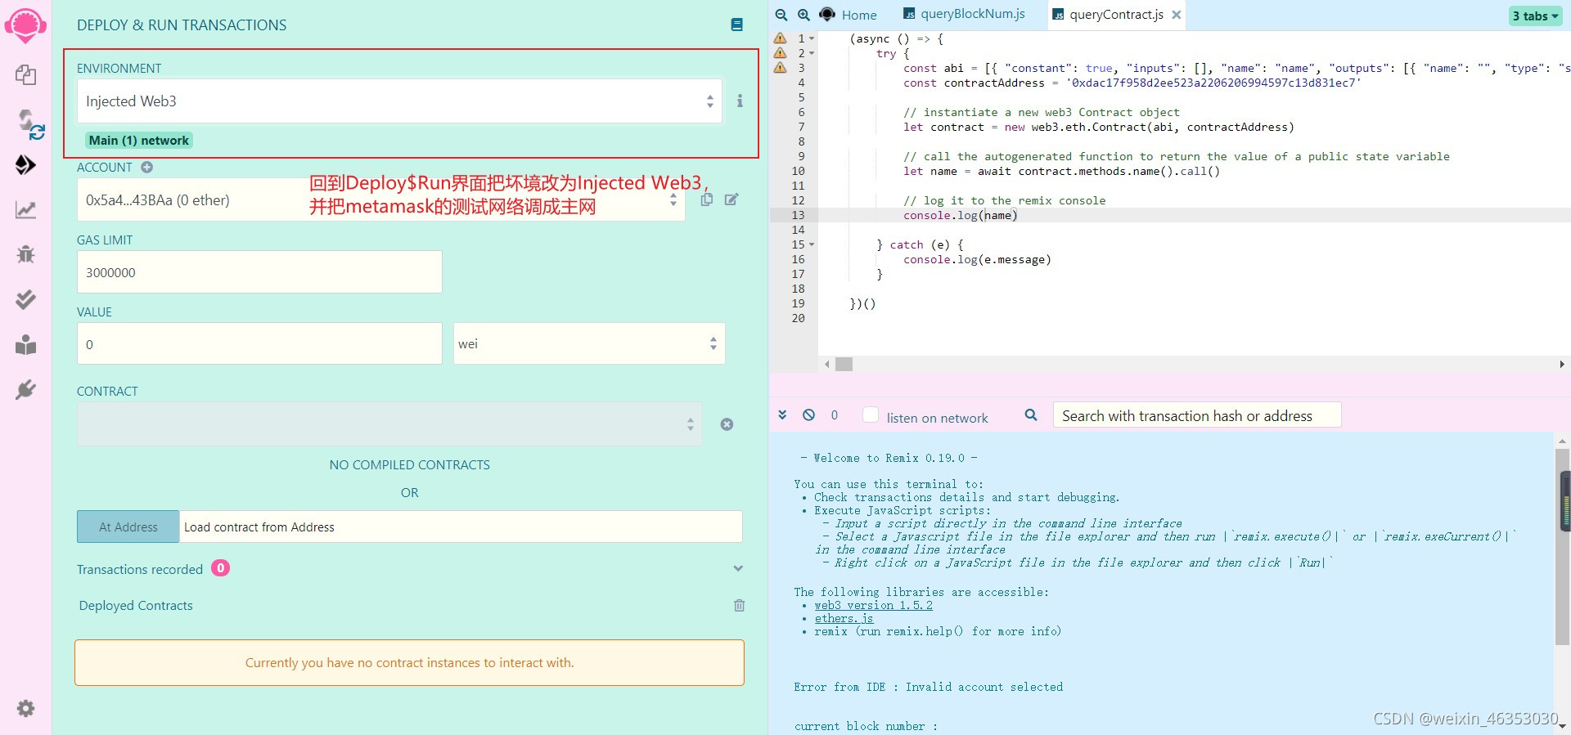Click warning icon on editor line 1
Image resolution: width=1571 pixels, height=735 pixels.
click(781, 38)
